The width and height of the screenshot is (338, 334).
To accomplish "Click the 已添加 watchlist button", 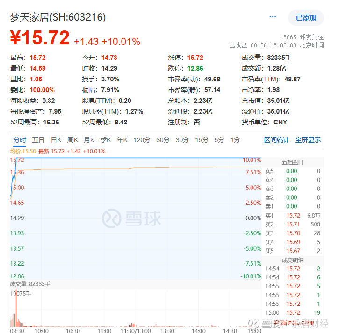I will point(306,18).
